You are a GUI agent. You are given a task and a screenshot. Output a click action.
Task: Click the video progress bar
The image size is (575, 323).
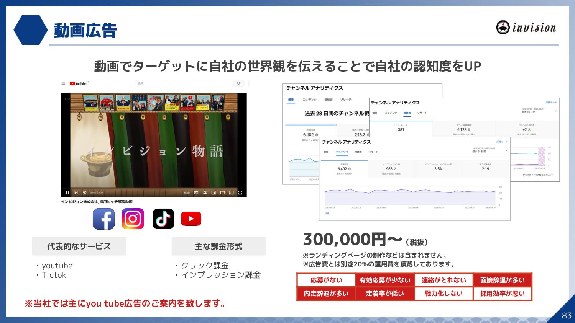[154, 188]
